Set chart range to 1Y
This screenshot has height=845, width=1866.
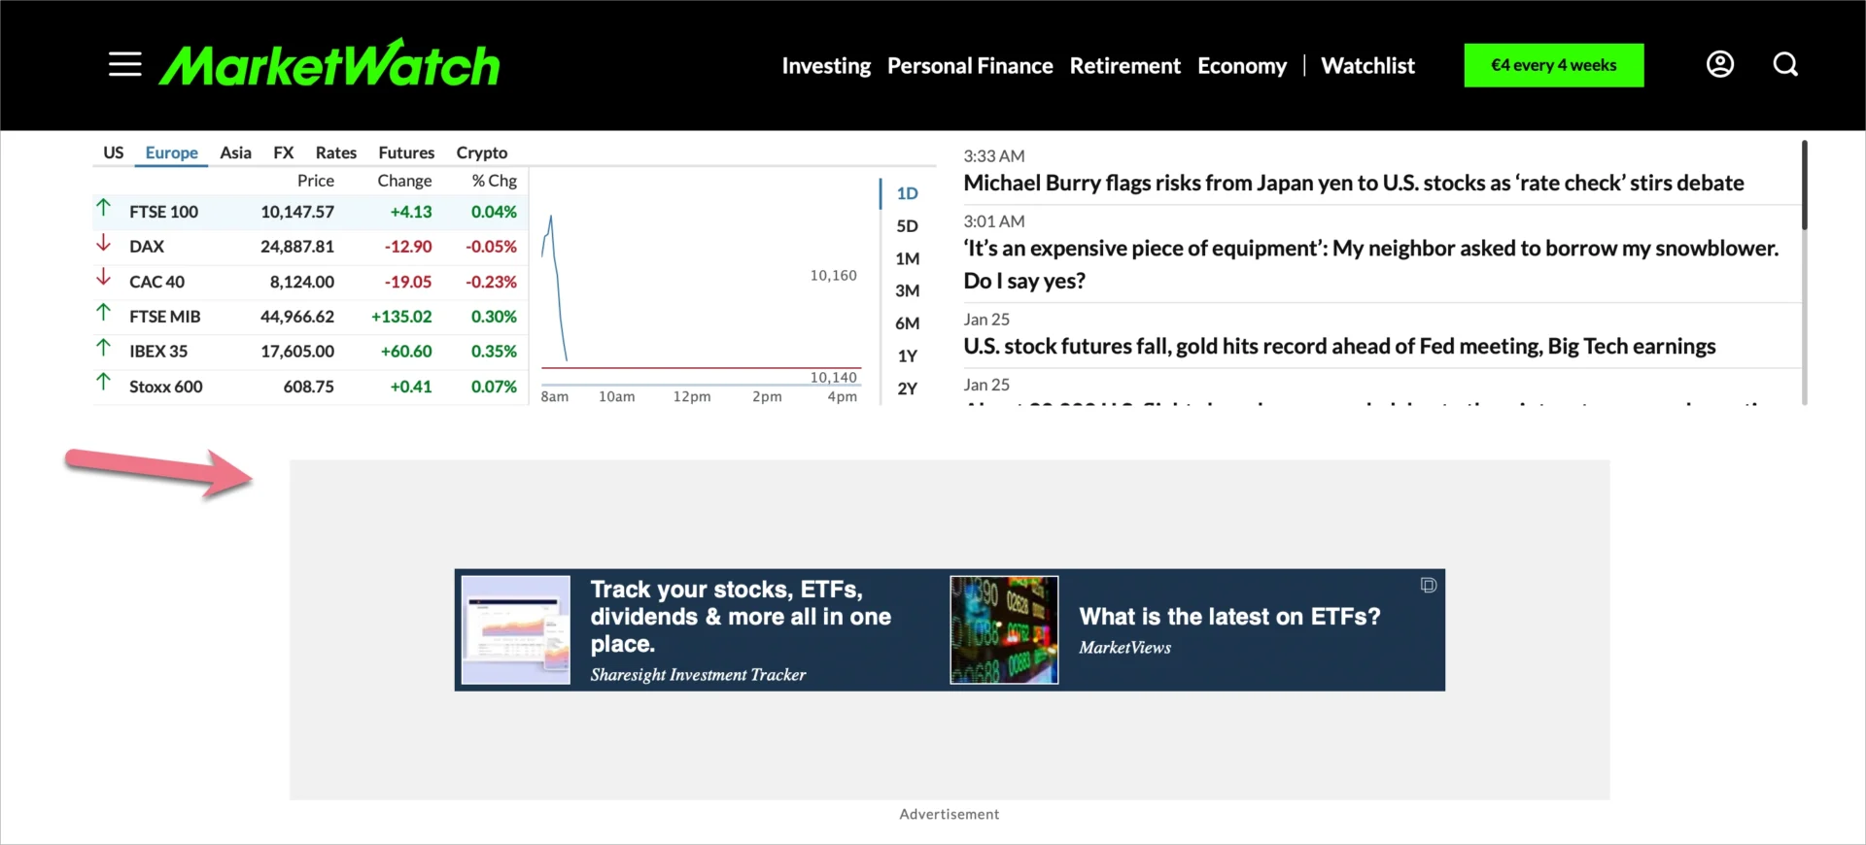point(907,355)
